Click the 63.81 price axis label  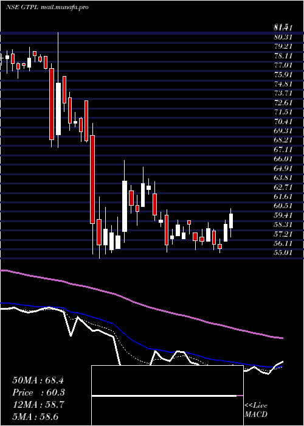tap(283, 178)
